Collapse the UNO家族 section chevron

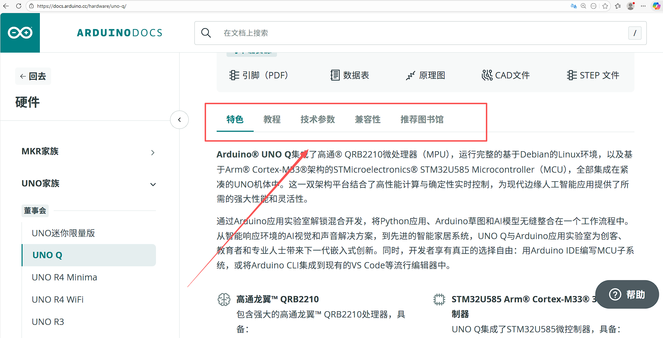(x=153, y=184)
